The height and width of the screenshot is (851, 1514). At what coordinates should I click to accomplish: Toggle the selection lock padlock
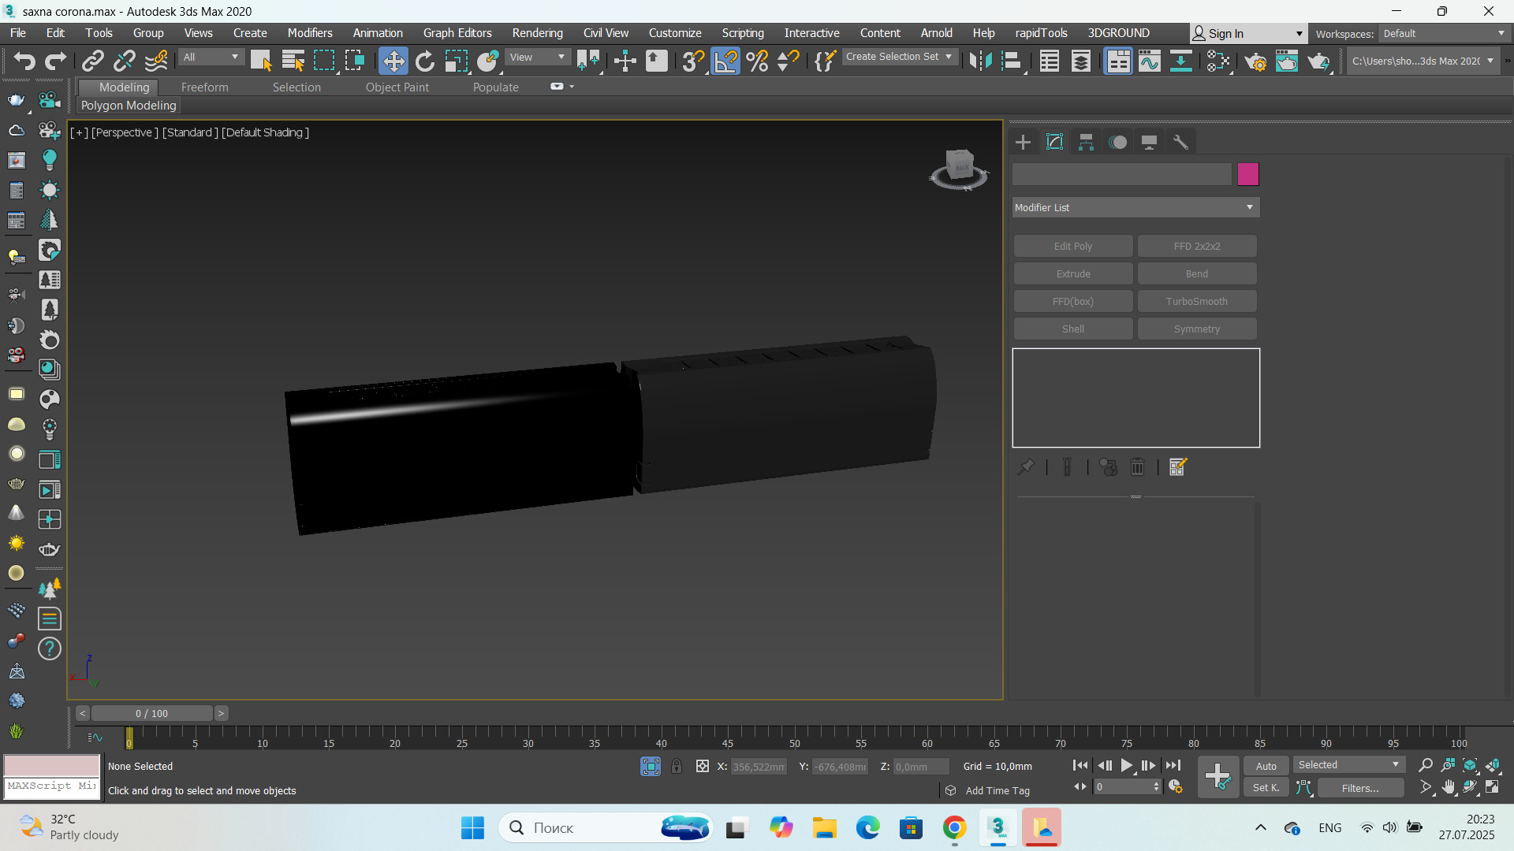(x=677, y=766)
